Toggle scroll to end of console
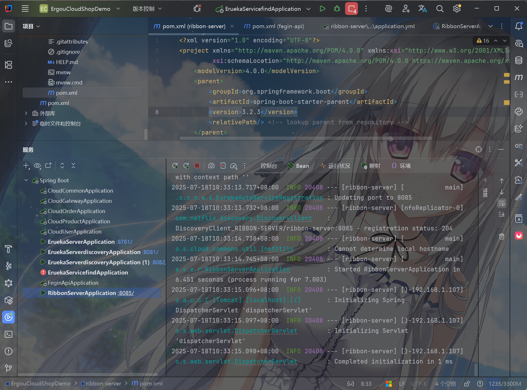This screenshot has width=527, height=390. tap(502, 214)
